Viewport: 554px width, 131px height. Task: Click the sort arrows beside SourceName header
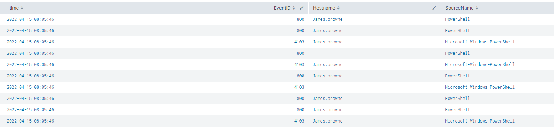pyautogui.click(x=477, y=8)
